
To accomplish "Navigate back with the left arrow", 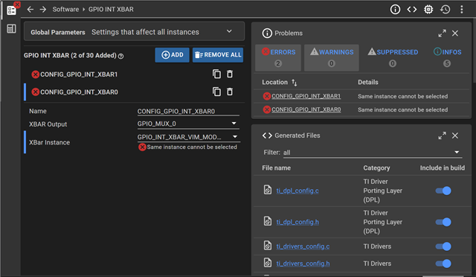I will 30,10.
